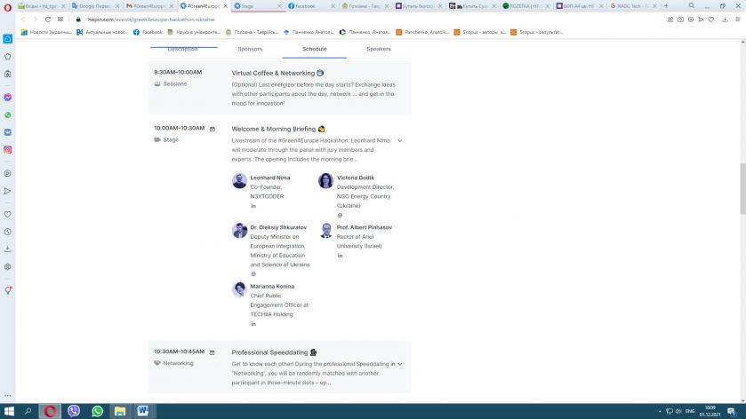
Task: Open Marianna Konina's LinkedIn icon
Action: (x=253, y=324)
